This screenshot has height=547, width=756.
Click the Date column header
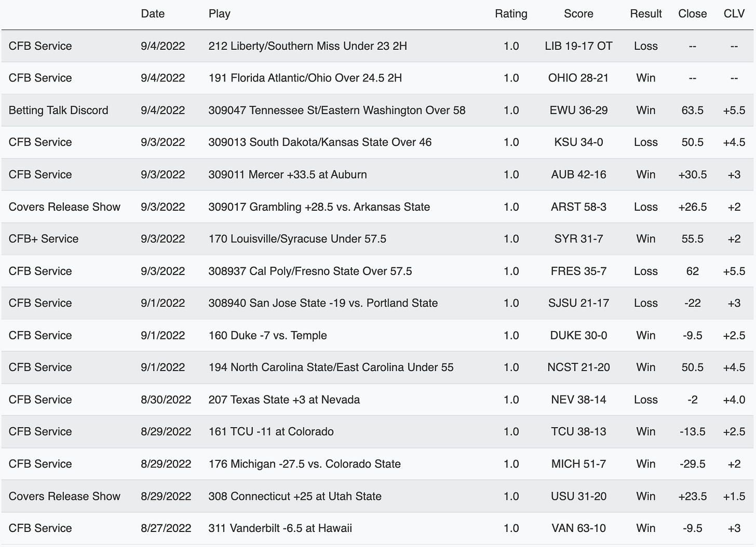tap(153, 14)
